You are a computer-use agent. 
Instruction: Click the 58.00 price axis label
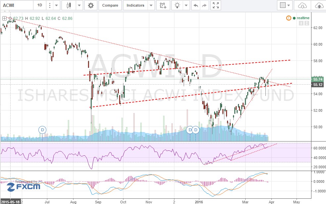318,61
